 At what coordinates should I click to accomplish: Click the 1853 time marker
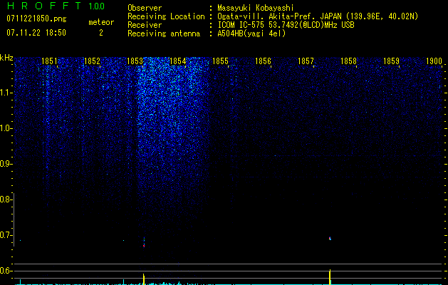pyautogui.click(x=135, y=61)
